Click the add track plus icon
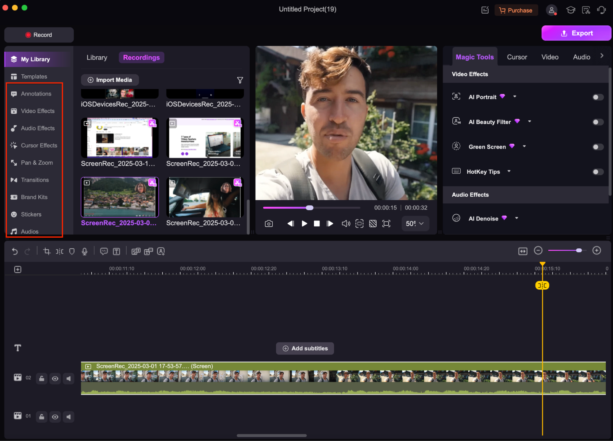Viewport: 613px width, 441px height. click(18, 269)
